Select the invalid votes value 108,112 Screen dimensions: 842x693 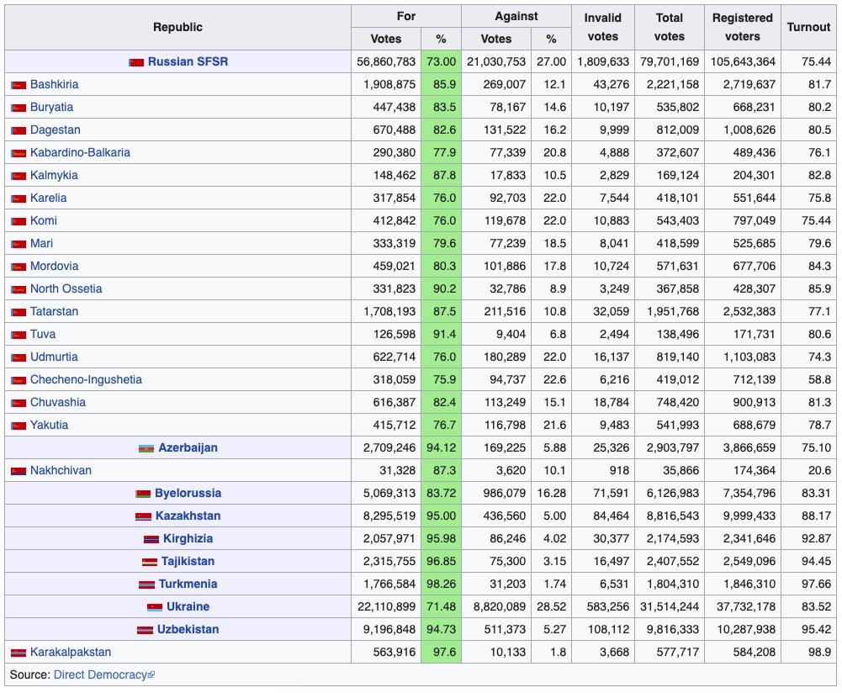coord(608,629)
